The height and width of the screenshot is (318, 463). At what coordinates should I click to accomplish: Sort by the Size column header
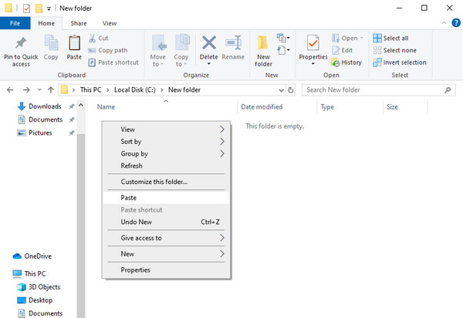coord(392,107)
